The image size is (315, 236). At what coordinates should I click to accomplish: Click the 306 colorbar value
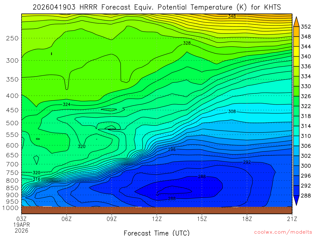(306, 146)
